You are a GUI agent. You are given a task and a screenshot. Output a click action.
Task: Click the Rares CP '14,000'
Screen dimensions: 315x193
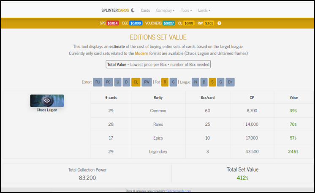pos(252,124)
